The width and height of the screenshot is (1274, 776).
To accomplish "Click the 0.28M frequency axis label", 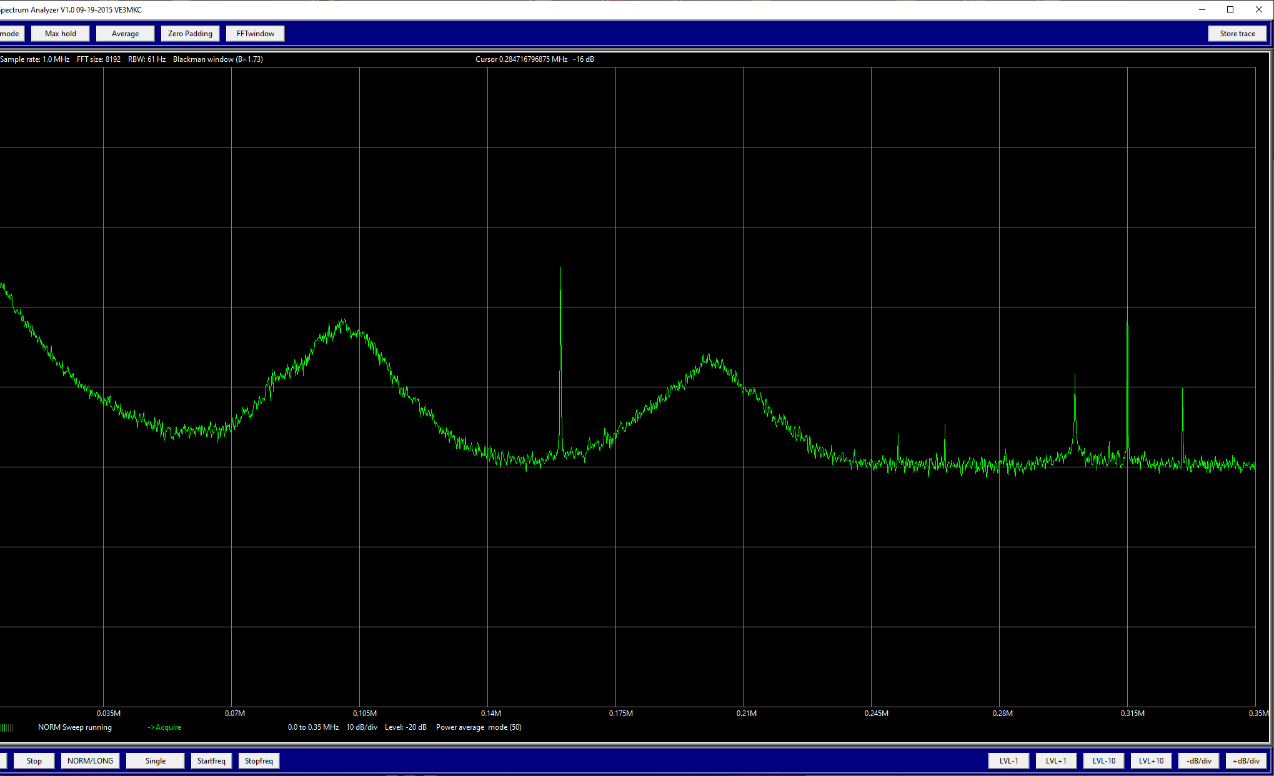I will (1003, 713).
